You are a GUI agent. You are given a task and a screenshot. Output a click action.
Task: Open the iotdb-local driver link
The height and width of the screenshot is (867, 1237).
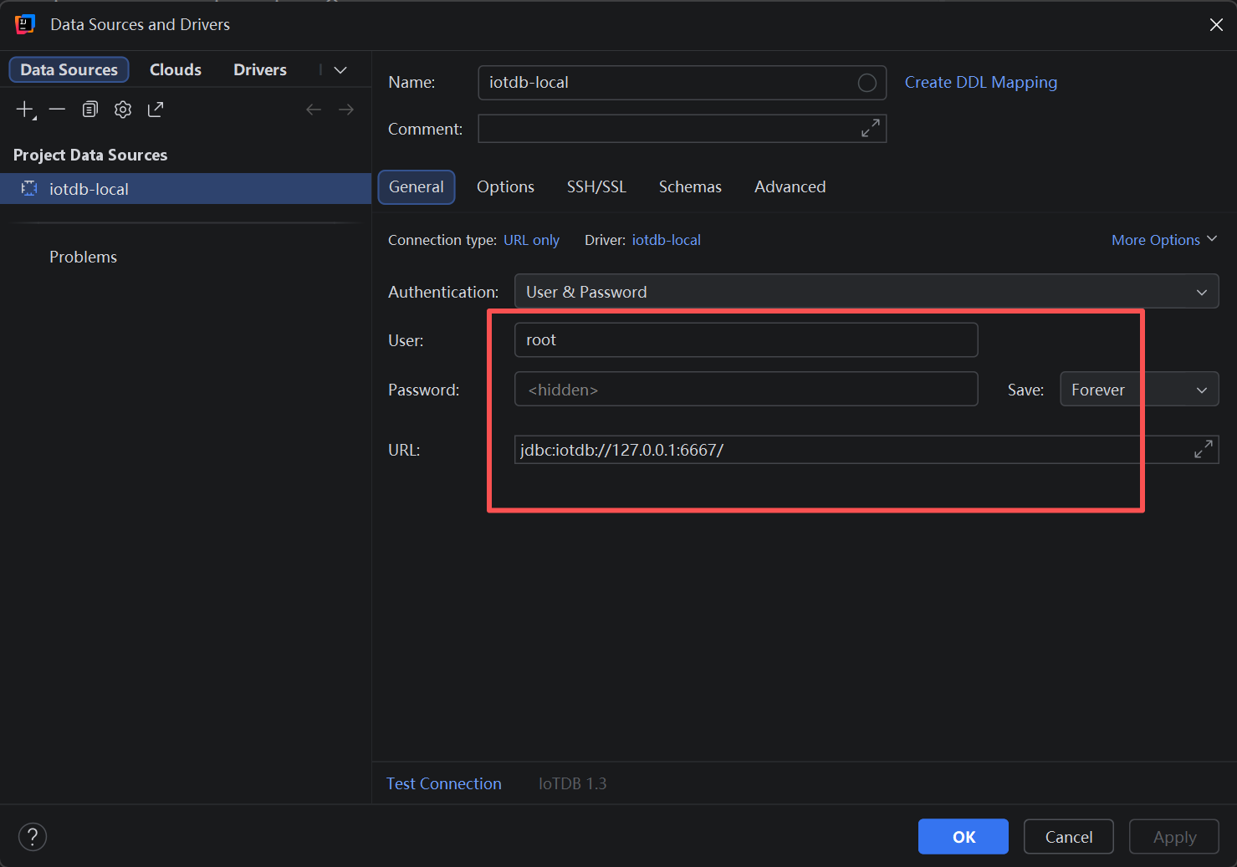(667, 240)
